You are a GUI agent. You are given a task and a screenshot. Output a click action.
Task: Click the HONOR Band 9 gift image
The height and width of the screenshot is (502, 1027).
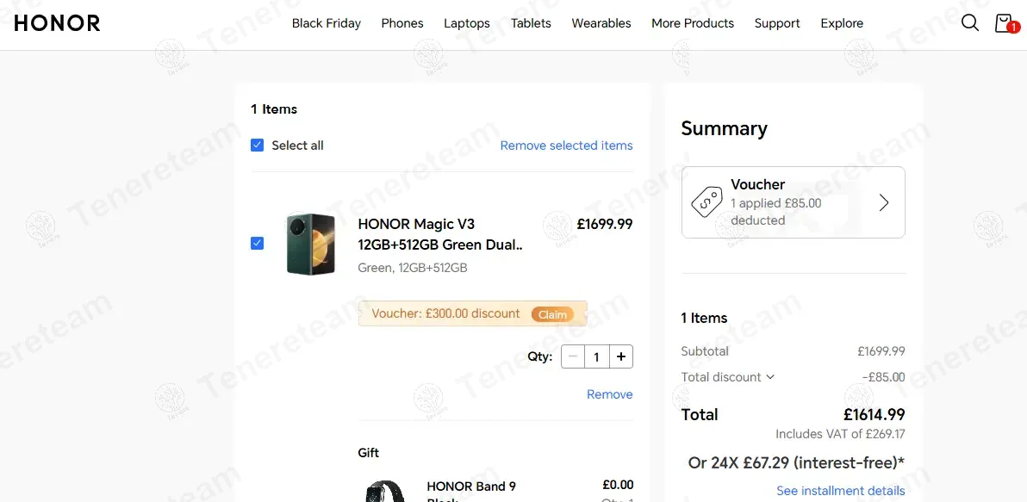pos(384,492)
